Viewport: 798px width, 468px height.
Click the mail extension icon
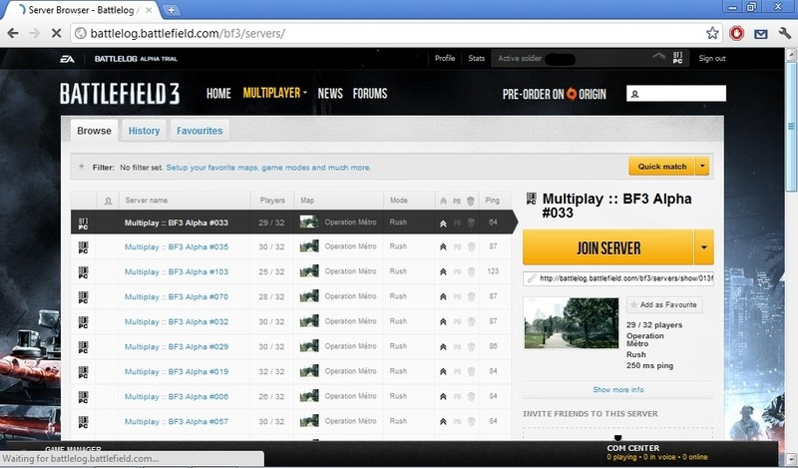click(761, 33)
